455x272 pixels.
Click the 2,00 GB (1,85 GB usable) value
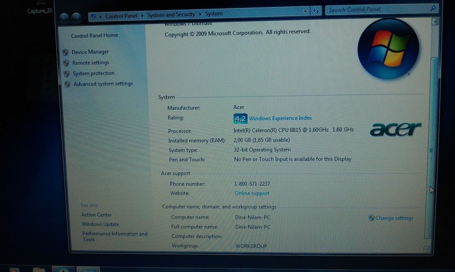click(x=262, y=140)
